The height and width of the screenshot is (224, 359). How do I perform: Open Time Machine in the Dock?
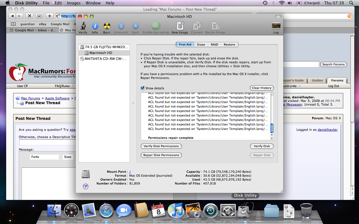pos(211,210)
